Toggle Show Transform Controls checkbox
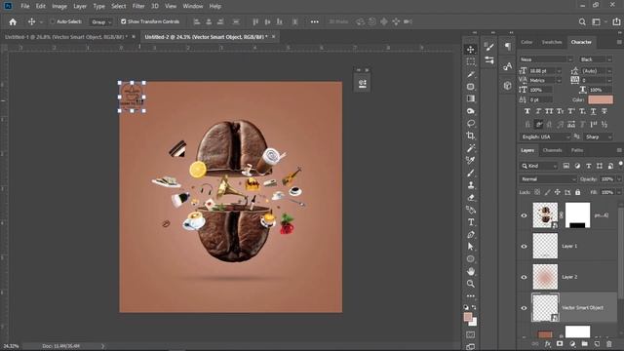Screen dimensions: 624x351 [x=124, y=21]
